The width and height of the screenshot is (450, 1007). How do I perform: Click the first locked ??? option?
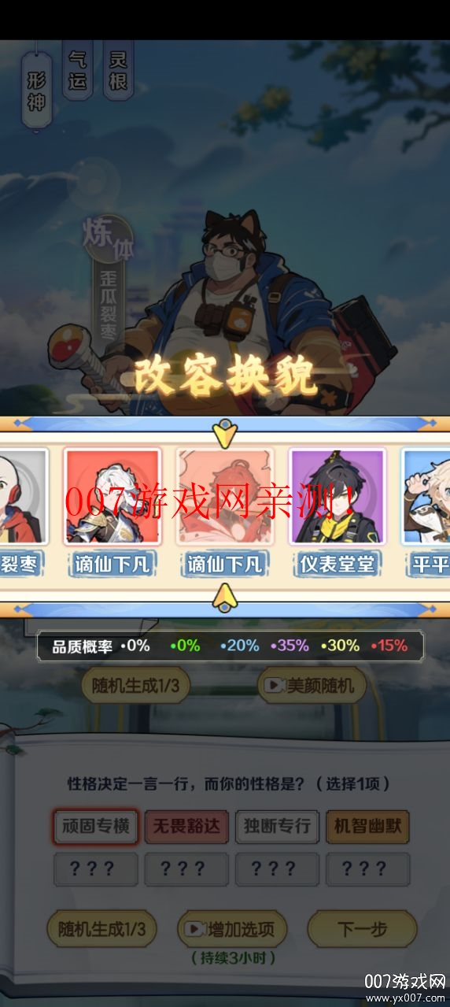(96, 869)
